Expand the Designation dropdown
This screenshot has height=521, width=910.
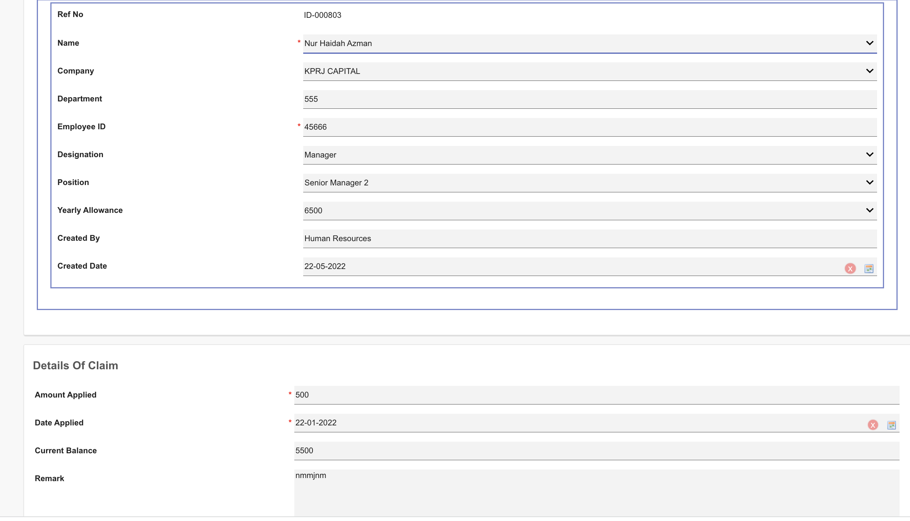click(x=869, y=155)
